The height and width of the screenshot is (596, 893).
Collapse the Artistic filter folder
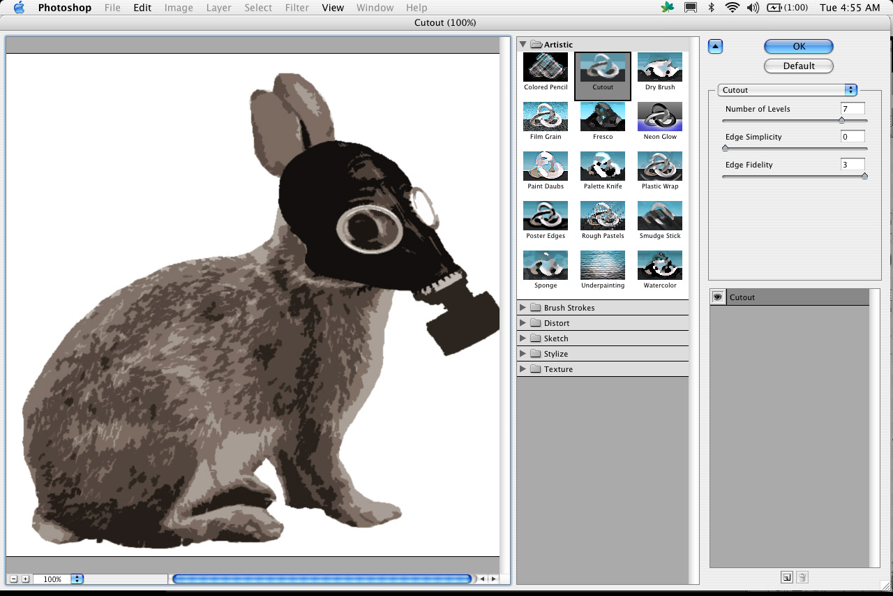523,45
